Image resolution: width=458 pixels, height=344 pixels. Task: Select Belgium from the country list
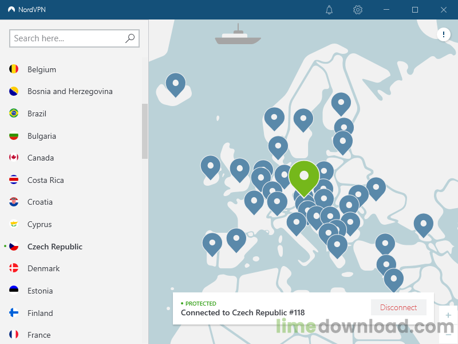(x=42, y=69)
